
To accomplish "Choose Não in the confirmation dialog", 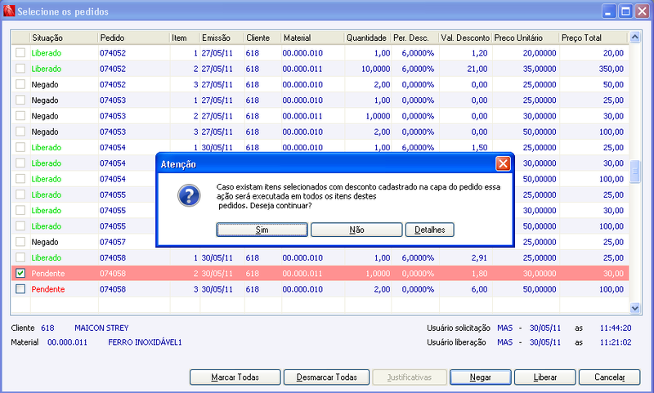I will pos(356,230).
